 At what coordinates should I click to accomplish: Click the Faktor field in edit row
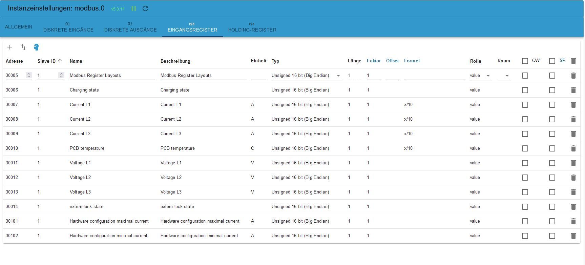pos(374,76)
